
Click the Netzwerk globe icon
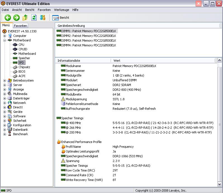pos(10,103)
